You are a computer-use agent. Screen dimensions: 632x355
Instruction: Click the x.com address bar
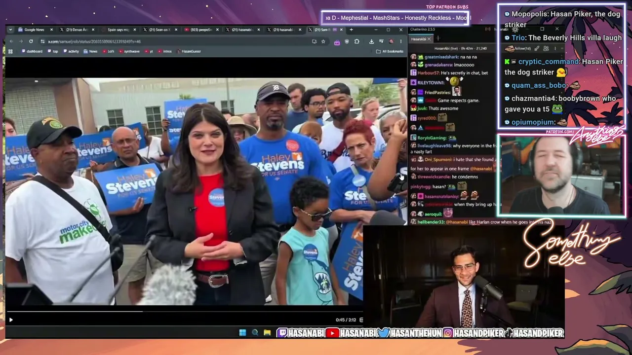coord(183,41)
